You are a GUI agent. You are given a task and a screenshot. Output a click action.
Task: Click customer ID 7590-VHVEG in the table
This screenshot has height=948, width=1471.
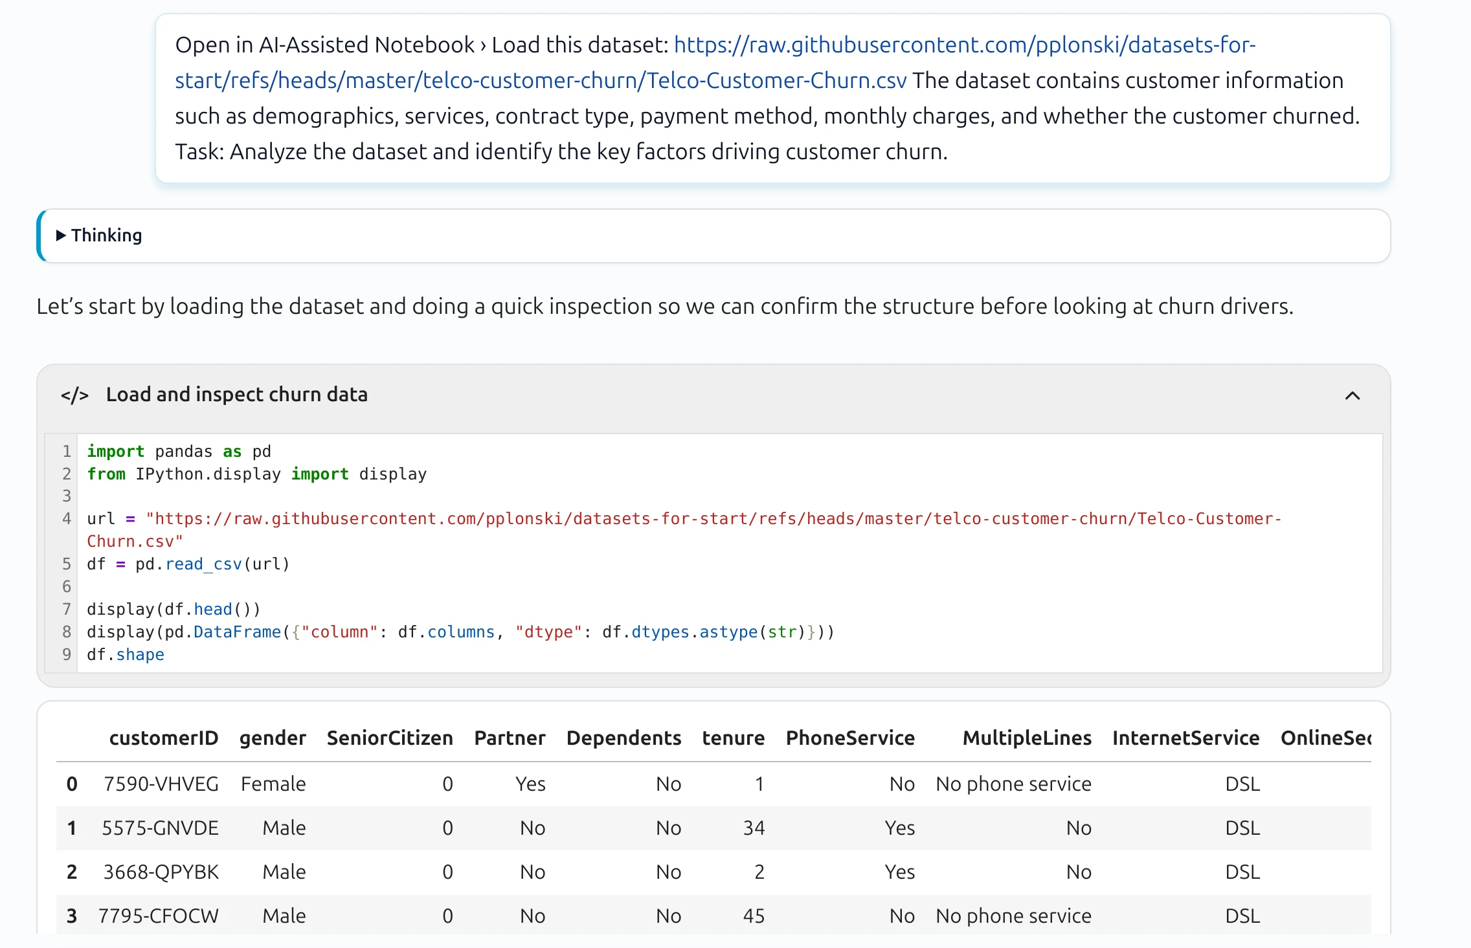(163, 784)
